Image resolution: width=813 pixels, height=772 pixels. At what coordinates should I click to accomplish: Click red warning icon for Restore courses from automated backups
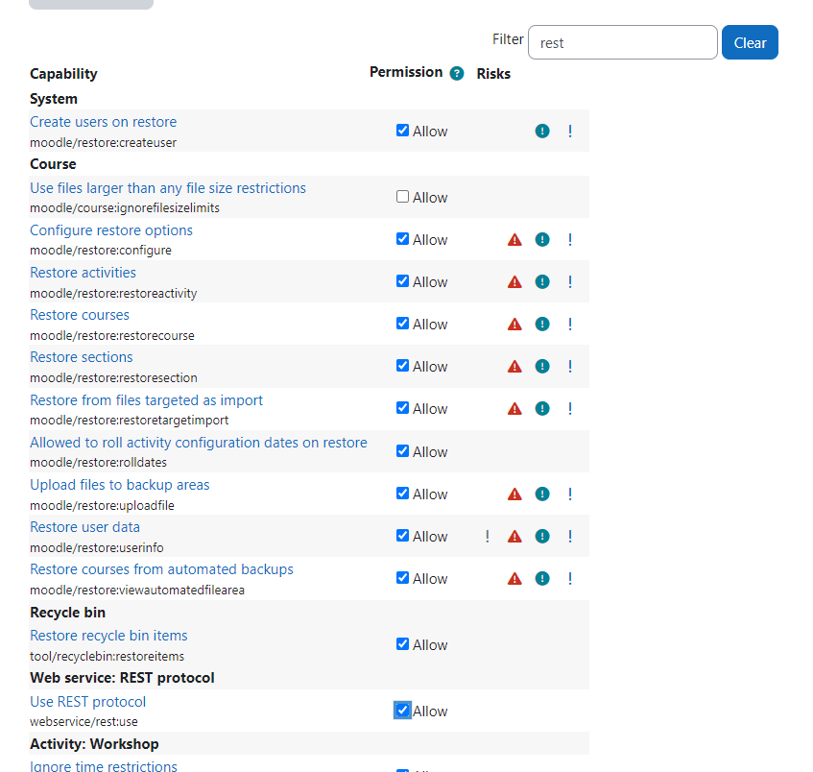pyautogui.click(x=514, y=578)
